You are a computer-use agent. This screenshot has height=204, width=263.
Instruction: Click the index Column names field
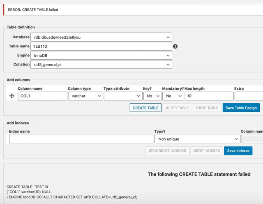pyautogui.click(x=252, y=139)
